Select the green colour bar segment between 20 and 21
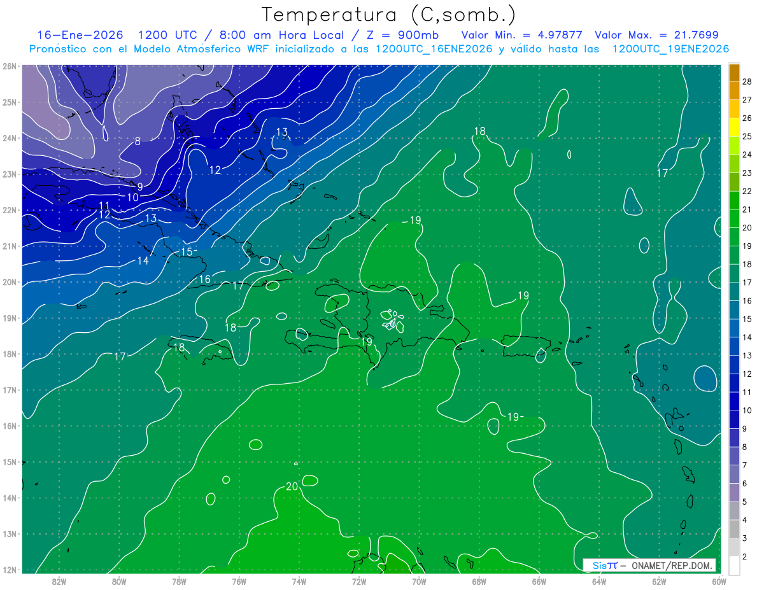 click(x=734, y=218)
